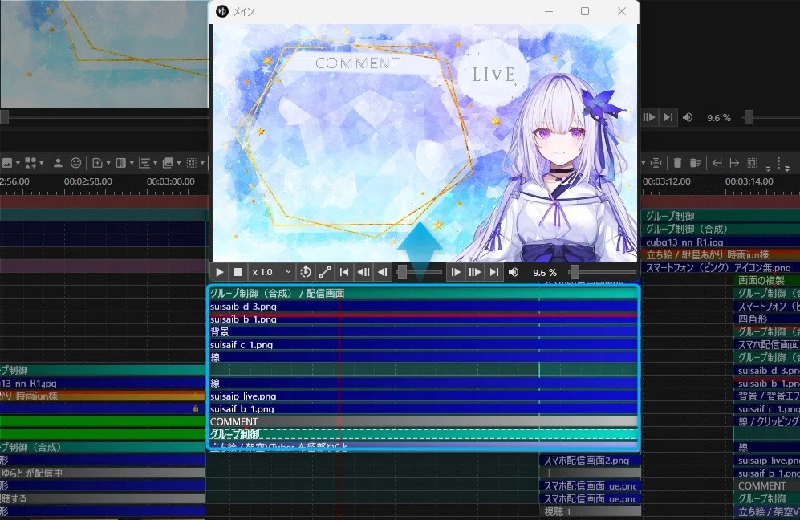Select the 線 / クリッピング clip
The image size is (800, 520).
point(767,421)
